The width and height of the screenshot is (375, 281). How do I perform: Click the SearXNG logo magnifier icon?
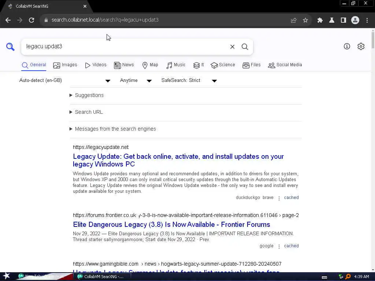(x=10, y=46)
